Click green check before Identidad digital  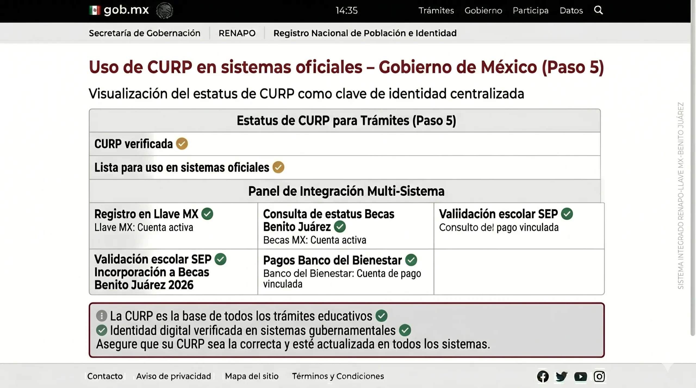click(x=101, y=330)
